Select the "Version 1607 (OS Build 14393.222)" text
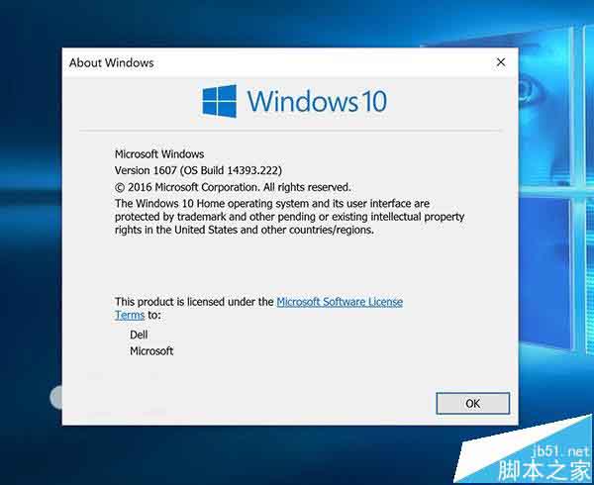594x485 pixels. [x=198, y=170]
